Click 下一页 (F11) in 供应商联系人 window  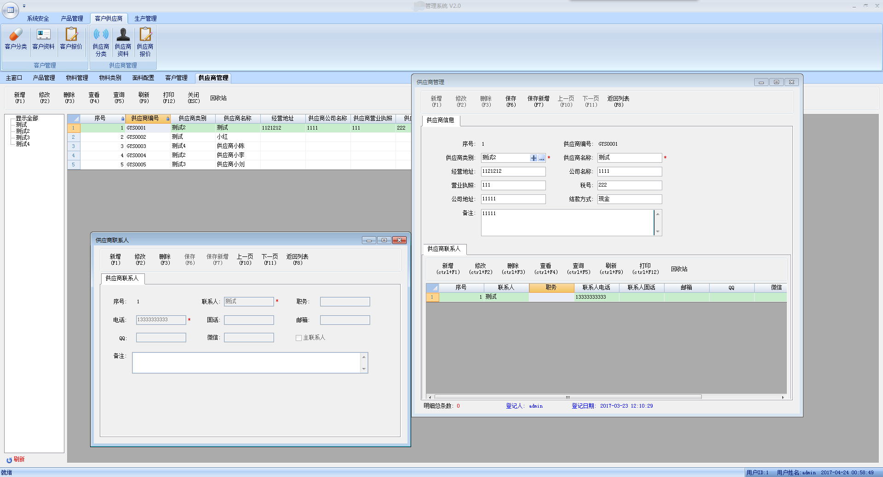[270, 260]
